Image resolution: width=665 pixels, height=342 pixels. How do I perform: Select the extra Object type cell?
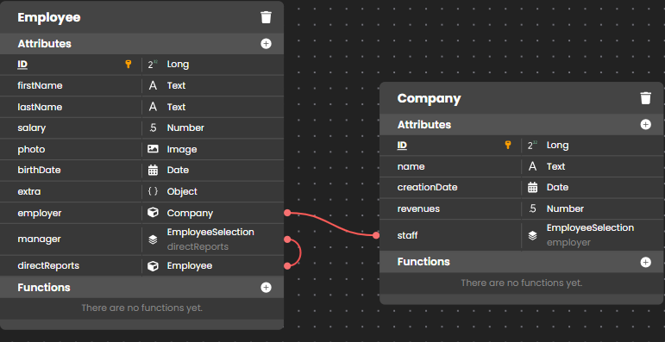tap(212, 191)
